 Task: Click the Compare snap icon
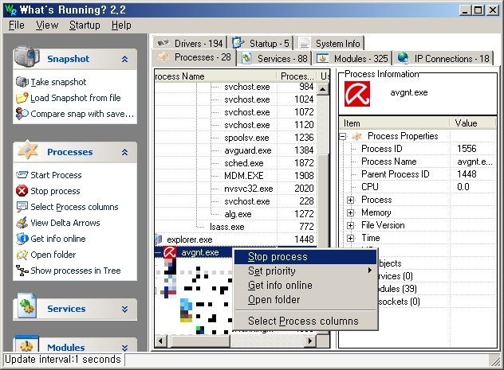(22, 114)
